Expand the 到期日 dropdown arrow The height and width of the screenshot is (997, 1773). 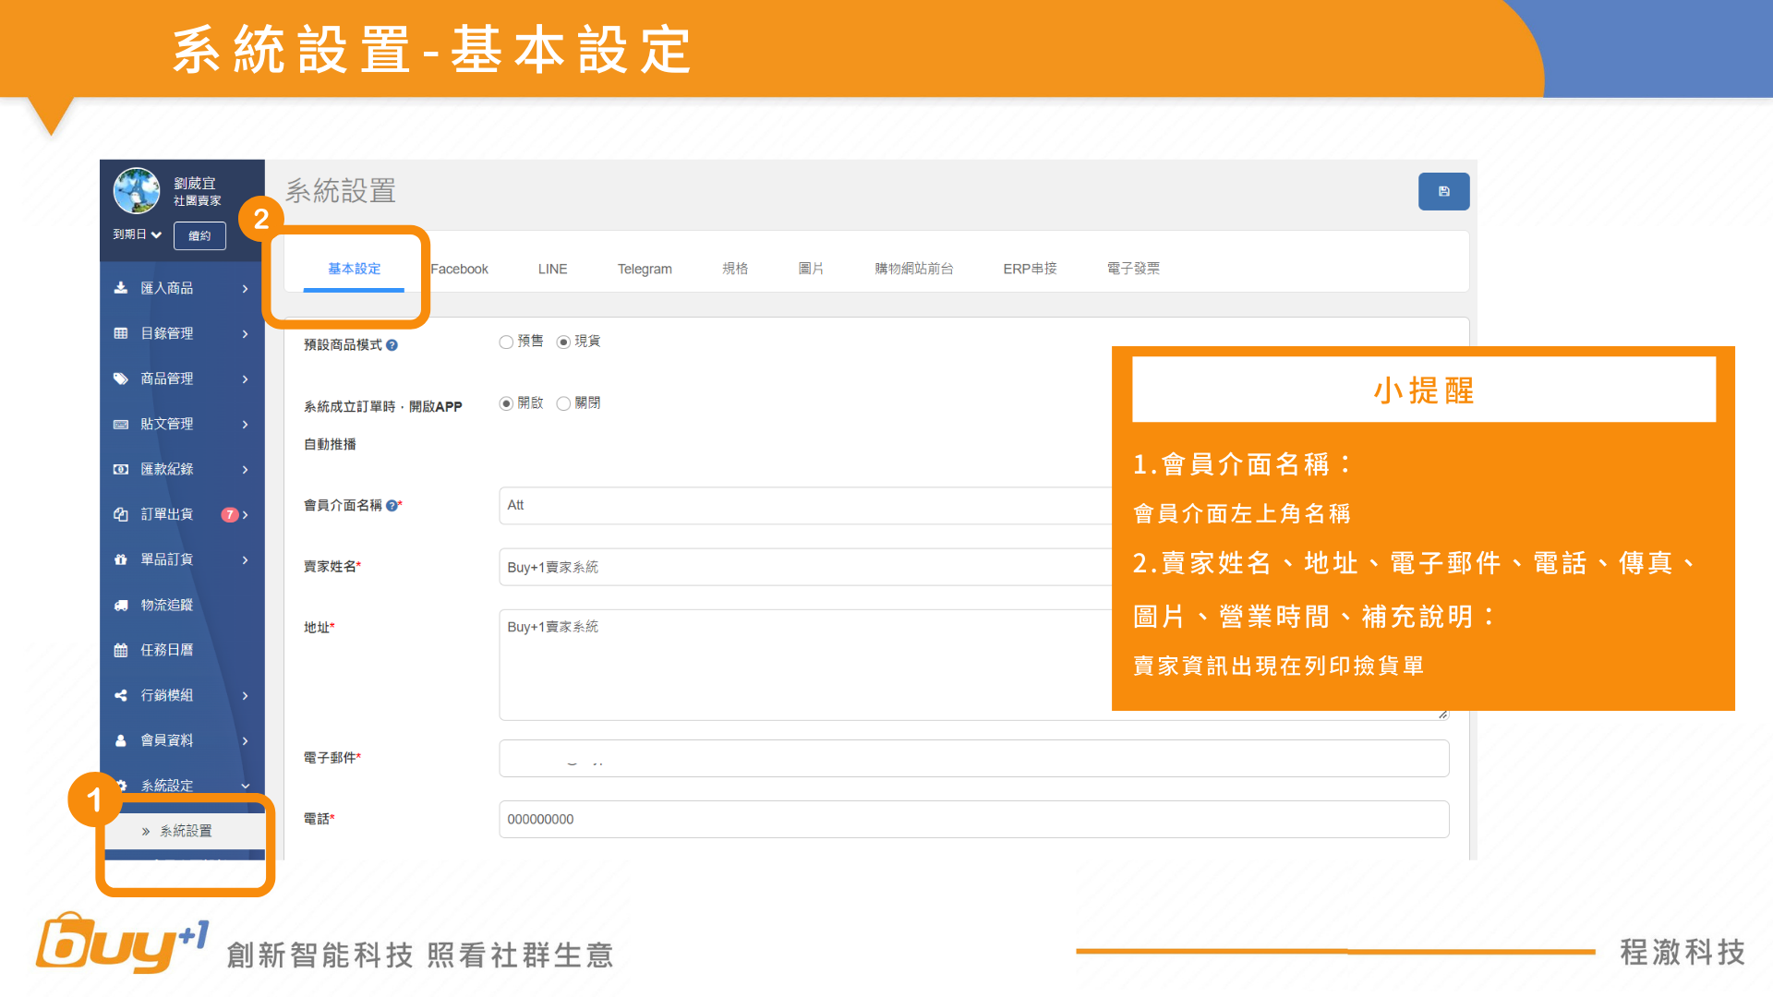pyautogui.click(x=157, y=234)
